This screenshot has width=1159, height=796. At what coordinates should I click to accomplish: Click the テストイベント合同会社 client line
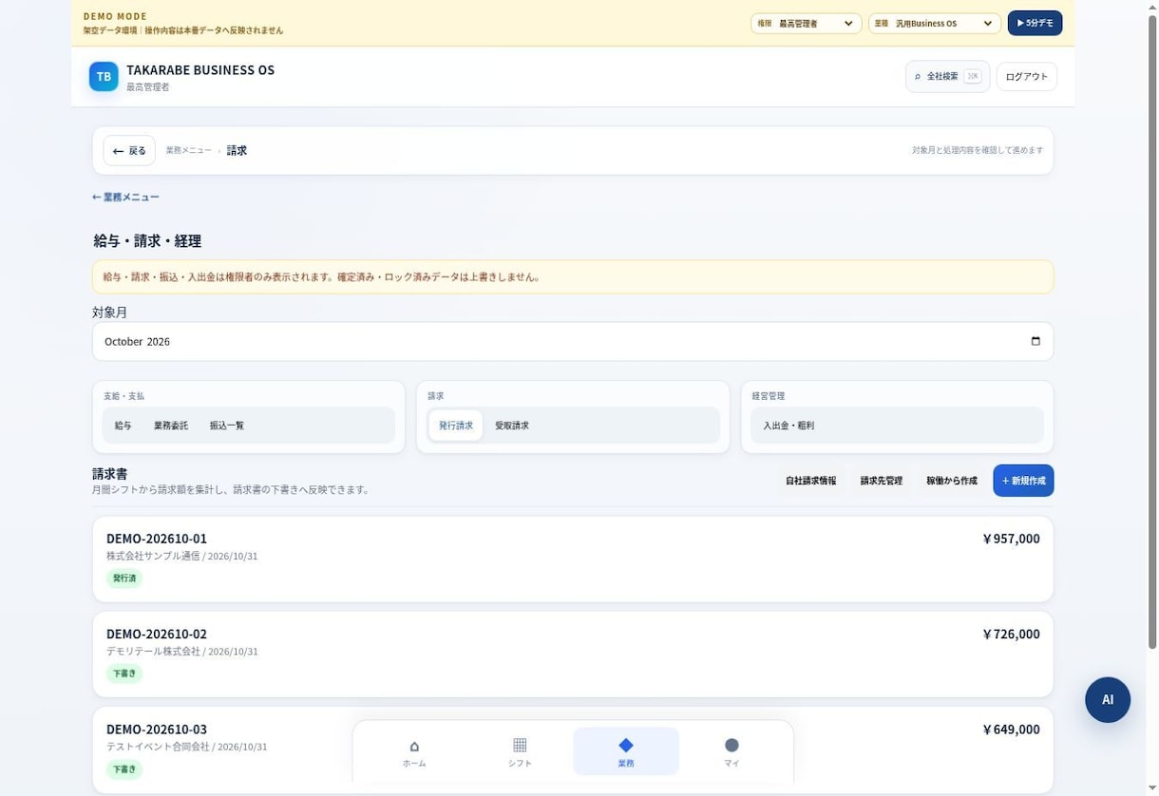[x=187, y=747]
